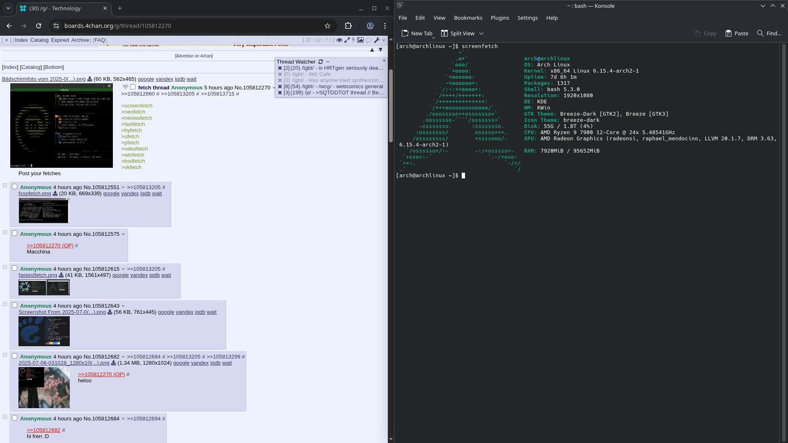This screenshot has height=443, width=788.
Task: Select the checkbox of post No.105812575
Action: (x=15, y=233)
